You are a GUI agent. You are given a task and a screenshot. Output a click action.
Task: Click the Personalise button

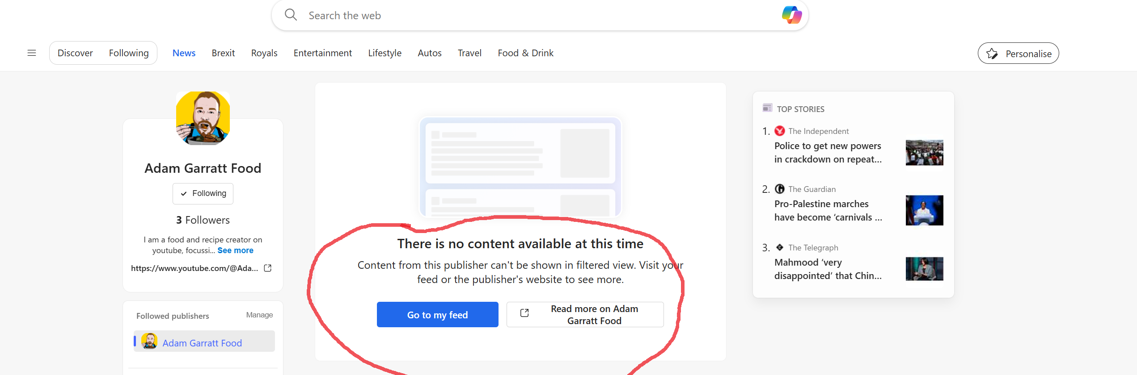click(x=1018, y=53)
